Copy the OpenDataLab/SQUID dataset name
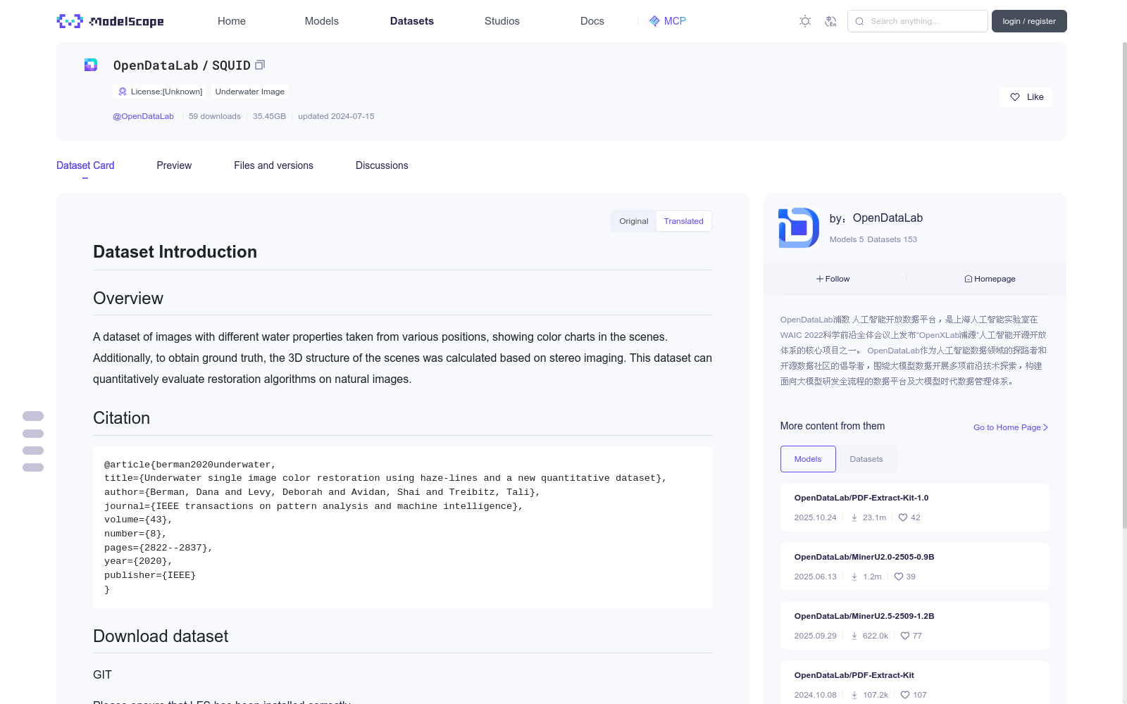 (x=260, y=65)
